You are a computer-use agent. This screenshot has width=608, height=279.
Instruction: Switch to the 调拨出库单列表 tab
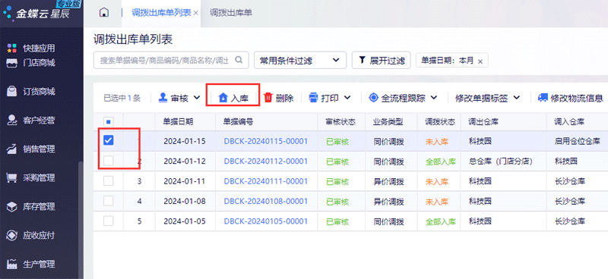coord(161,13)
